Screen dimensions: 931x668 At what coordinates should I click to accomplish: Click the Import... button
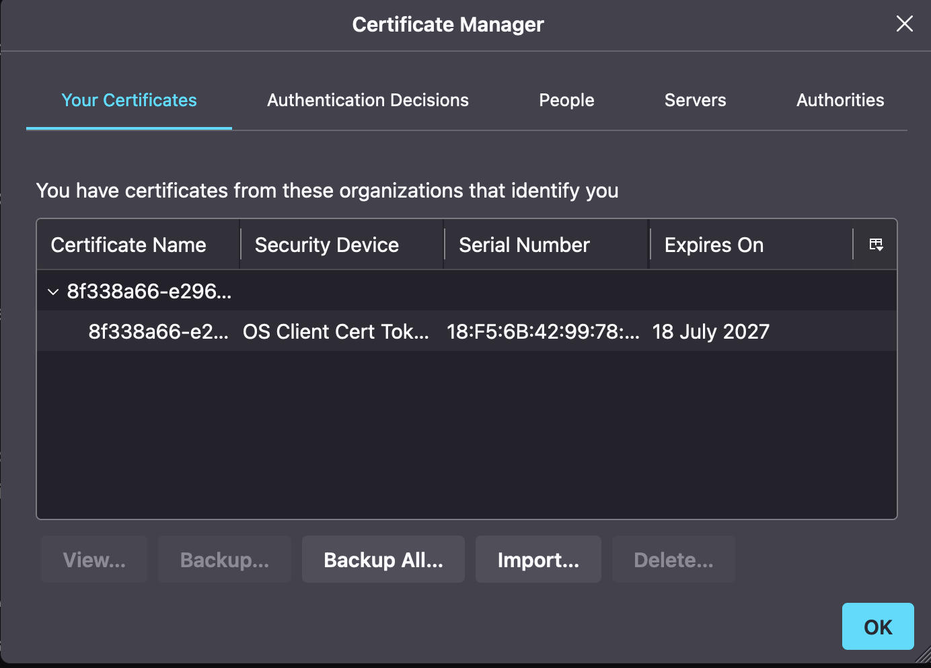click(x=538, y=559)
